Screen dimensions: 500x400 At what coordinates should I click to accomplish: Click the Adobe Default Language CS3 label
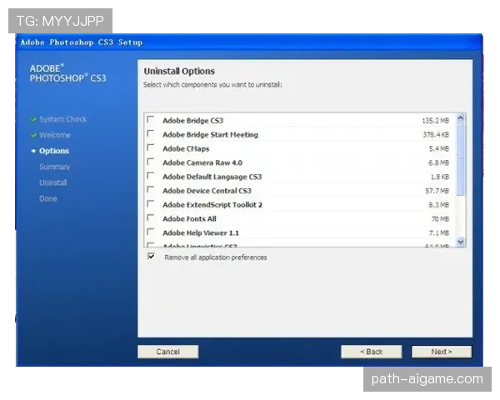[x=212, y=177]
